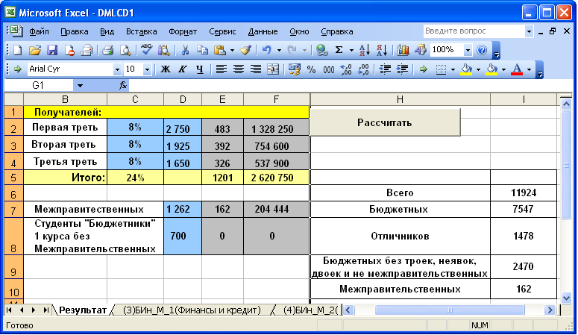
Task: Toggle Bold formatting button
Action: pyautogui.click(x=165, y=69)
